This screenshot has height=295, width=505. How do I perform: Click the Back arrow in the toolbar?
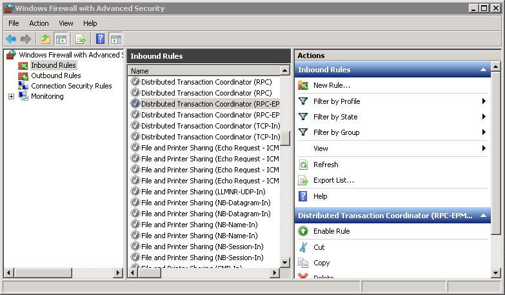click(11, 39)
